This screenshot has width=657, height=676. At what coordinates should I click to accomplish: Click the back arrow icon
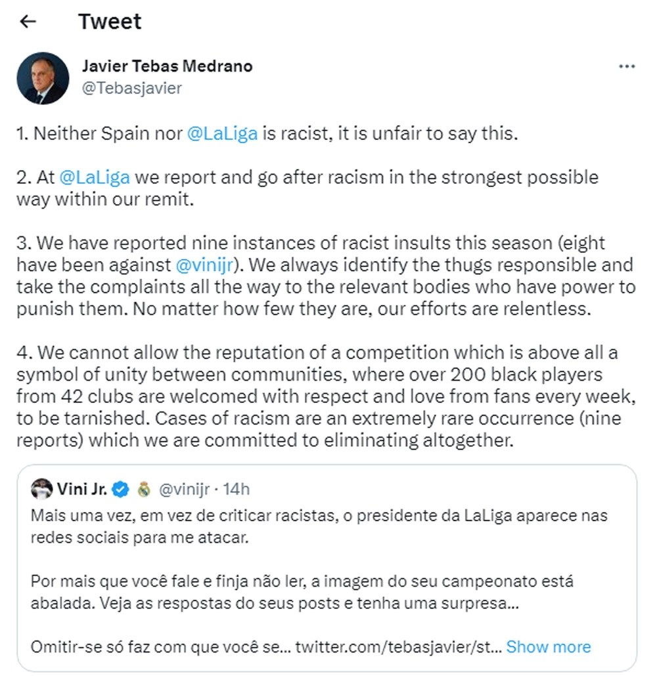click(28, 22)
